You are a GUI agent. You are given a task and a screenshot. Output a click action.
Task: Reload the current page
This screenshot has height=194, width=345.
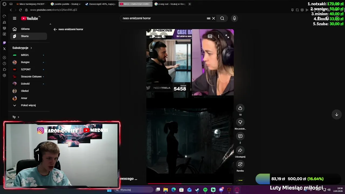(20, 10)
